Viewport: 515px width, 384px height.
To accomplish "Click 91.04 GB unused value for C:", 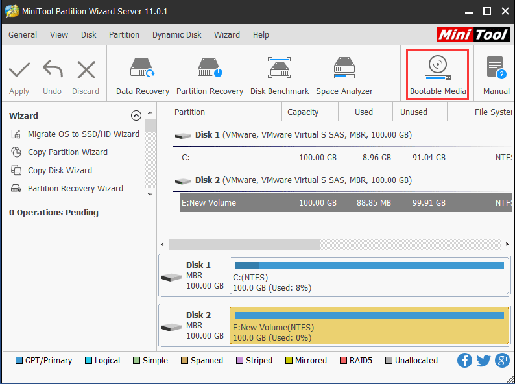I will click(x=429, y=158).
